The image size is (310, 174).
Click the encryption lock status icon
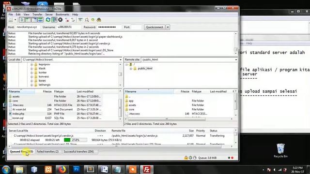coord(186,158)
